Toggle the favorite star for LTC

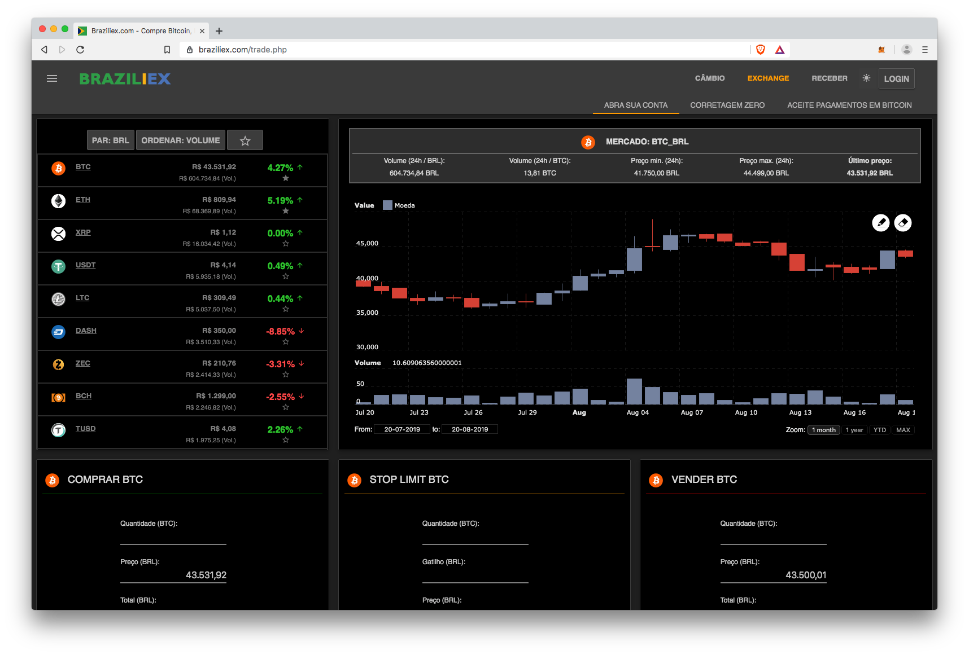[286, 309]
